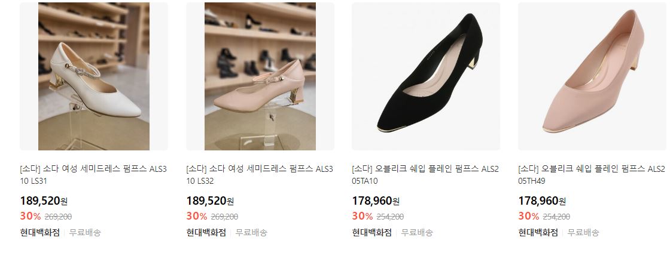View the pink satin pointed pump photo
This screenshot has width=670, height=259.
(x=592, y=76)
